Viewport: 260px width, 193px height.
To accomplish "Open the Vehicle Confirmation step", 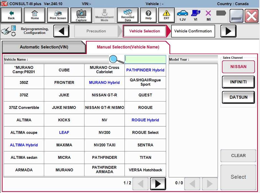I will point(193,31).
